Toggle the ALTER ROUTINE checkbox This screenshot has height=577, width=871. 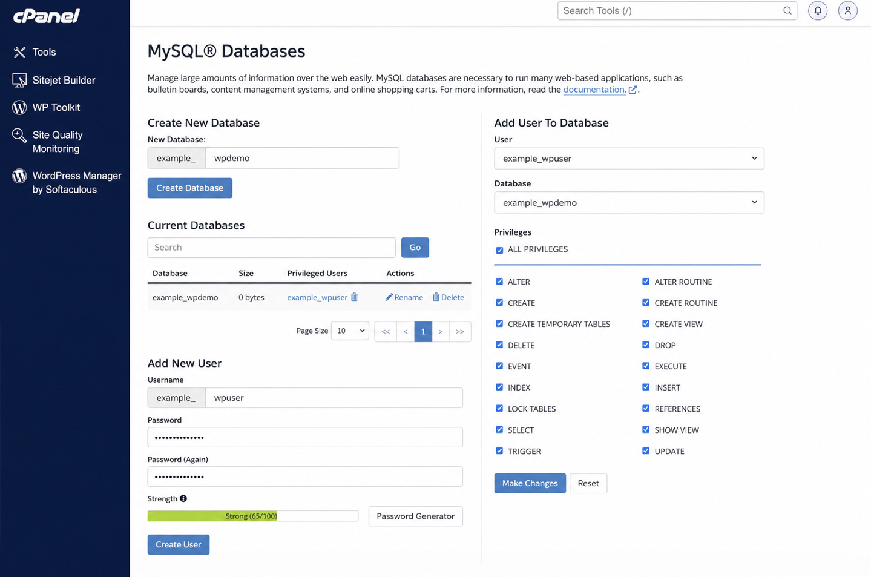click(x=646, y=282)
